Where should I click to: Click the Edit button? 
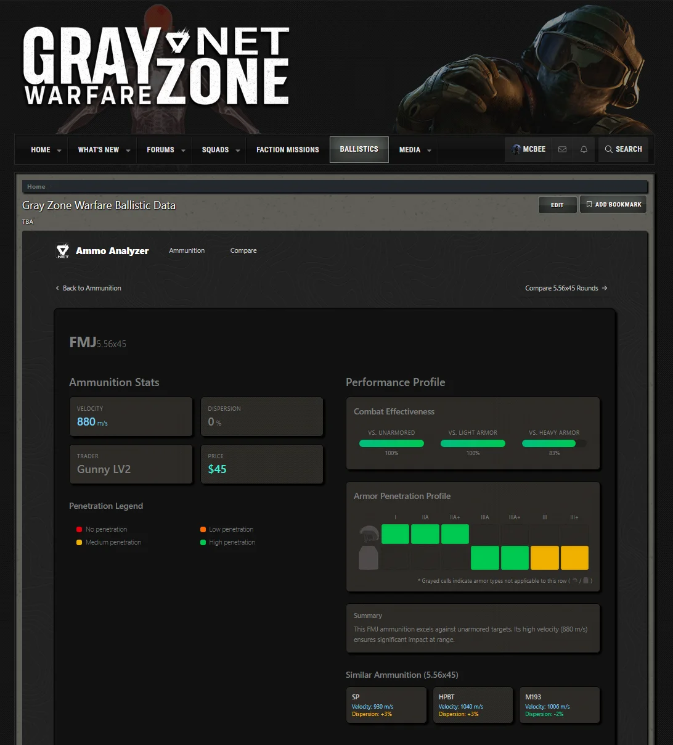(x=558, y=205)
